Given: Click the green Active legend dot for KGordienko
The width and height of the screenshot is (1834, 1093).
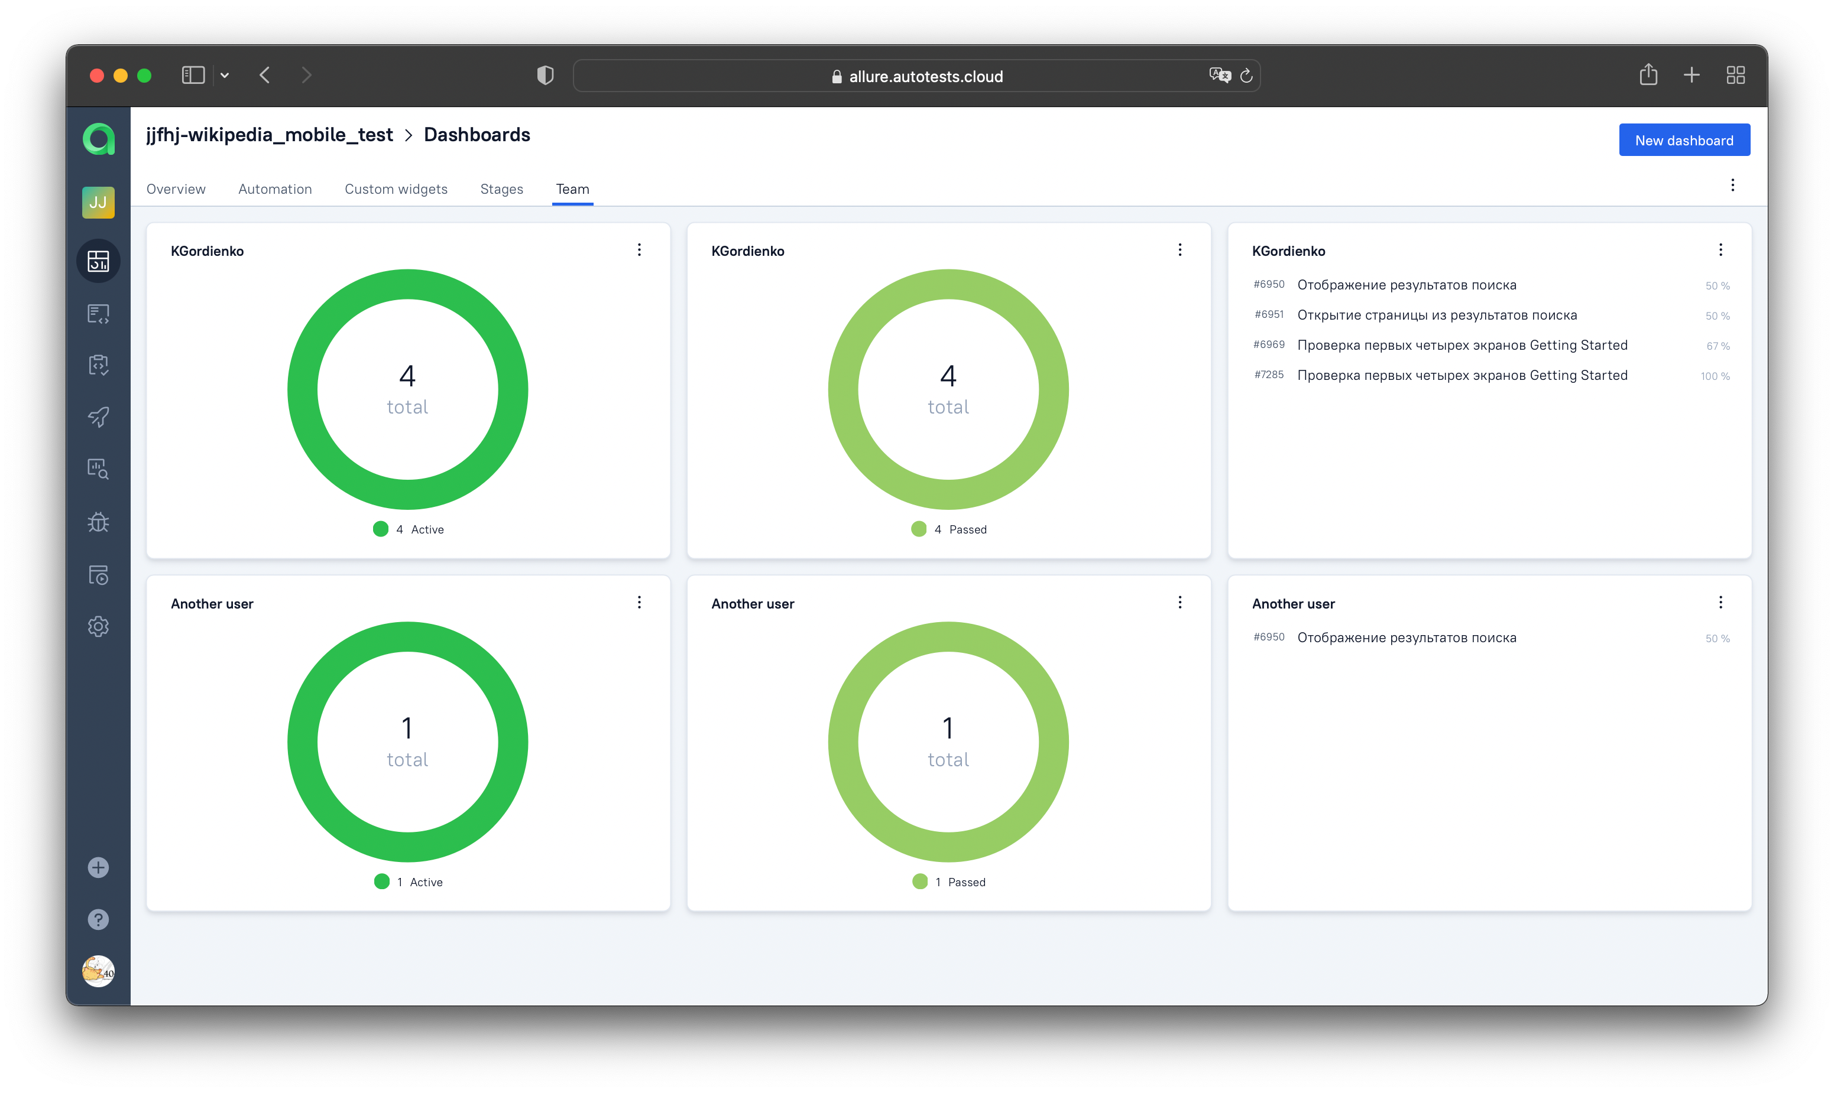Looking at the screenshot, I should 380,529.
